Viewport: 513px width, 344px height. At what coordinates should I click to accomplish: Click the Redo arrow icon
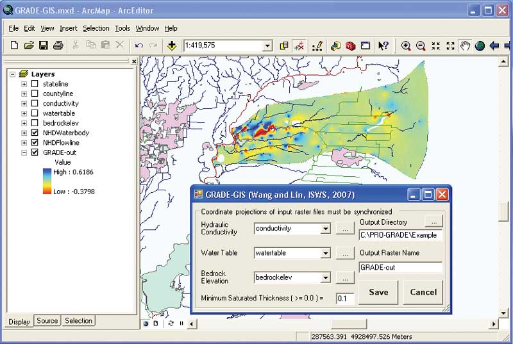click(x=153, y=45)
